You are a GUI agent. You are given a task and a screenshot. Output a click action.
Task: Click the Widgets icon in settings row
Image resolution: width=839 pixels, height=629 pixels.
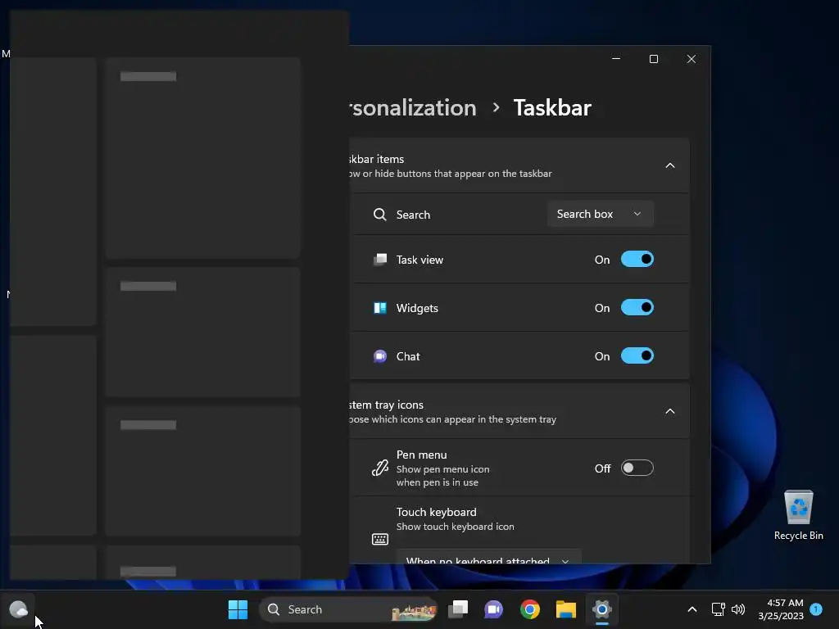(x=380, y=308)
